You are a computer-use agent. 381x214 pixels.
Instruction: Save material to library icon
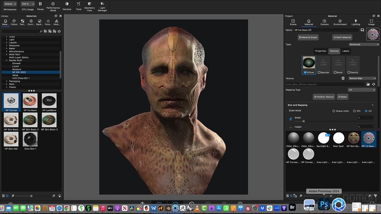tap(362, 30)
